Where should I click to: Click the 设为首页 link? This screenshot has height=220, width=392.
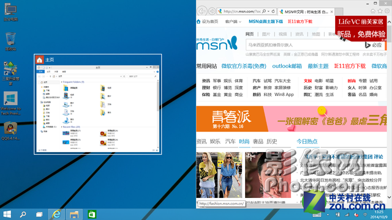208,22
